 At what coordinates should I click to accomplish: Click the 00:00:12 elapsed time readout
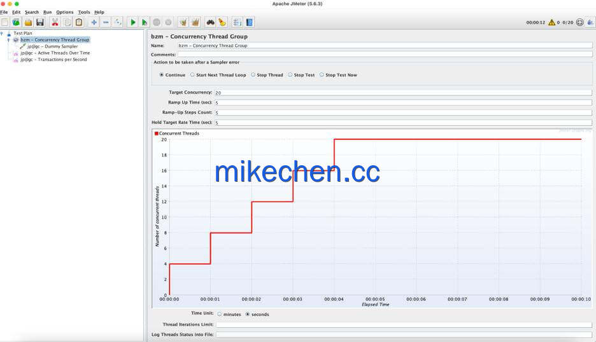point(536,23)
